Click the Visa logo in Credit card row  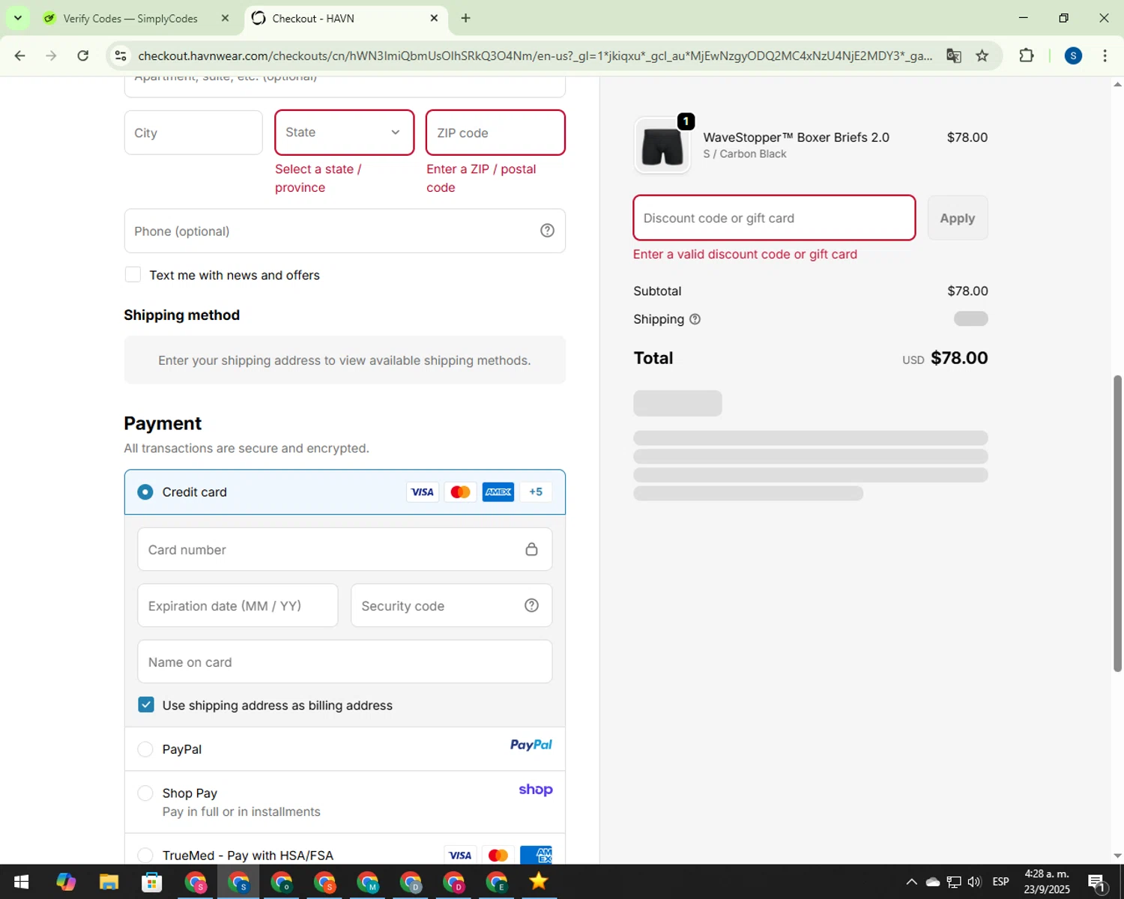pyautogui.click(x=423, y=492)
